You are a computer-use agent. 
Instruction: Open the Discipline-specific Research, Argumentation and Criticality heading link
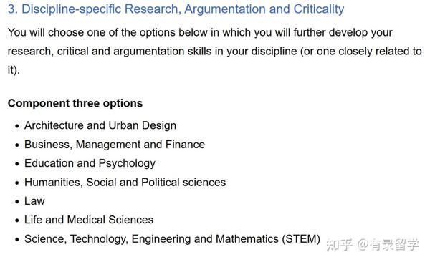[x=176, y=9]
